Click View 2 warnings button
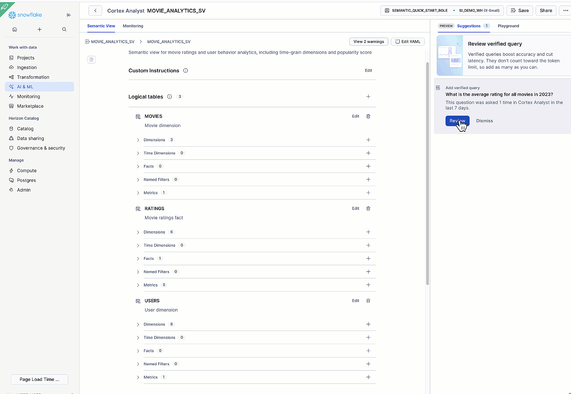This screenshot has height=394, width=571. coord(369,42)
